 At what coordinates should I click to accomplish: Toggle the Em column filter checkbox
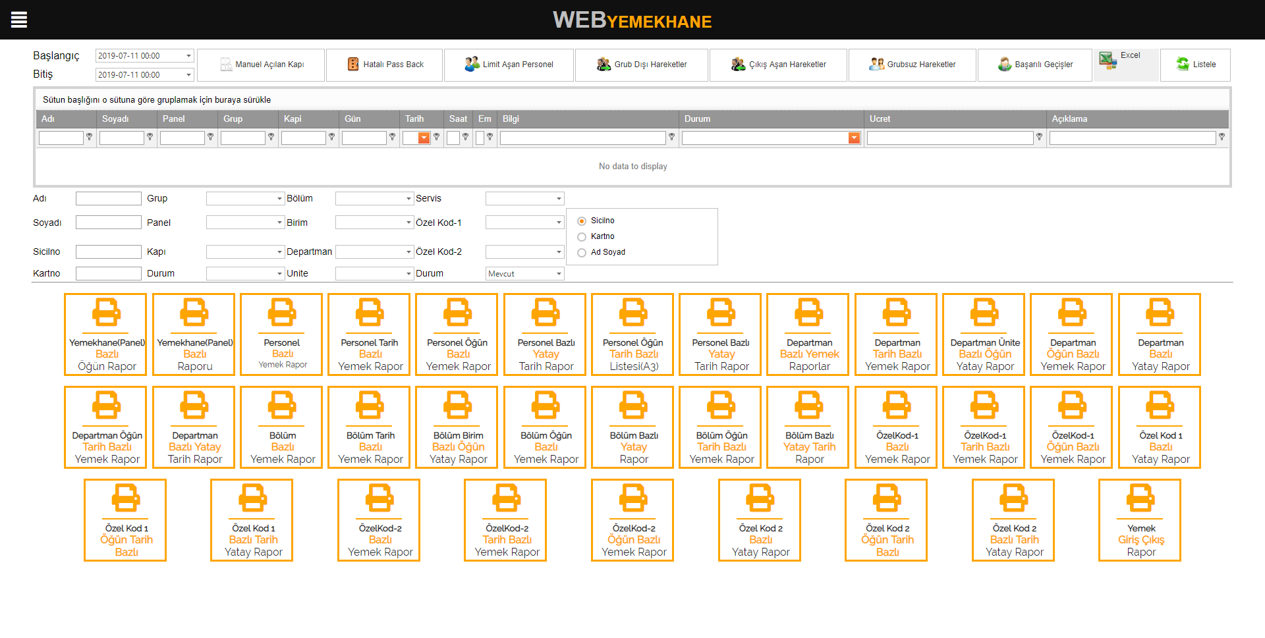tap(480, 138)
